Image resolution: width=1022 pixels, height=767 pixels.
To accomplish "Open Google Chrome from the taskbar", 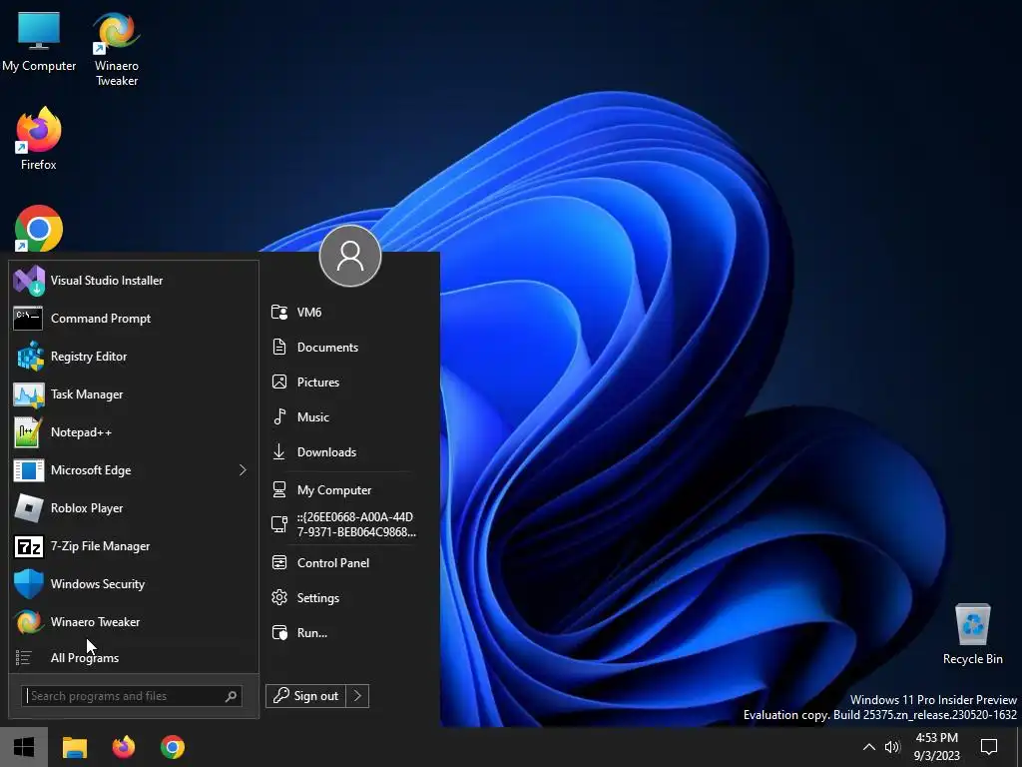I will tap(173, 747).
